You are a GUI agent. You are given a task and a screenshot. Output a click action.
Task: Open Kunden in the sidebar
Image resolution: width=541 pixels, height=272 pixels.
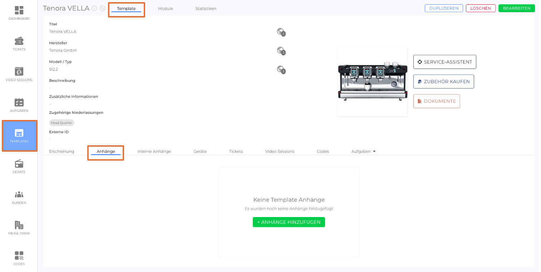click(x=19, y=197)
